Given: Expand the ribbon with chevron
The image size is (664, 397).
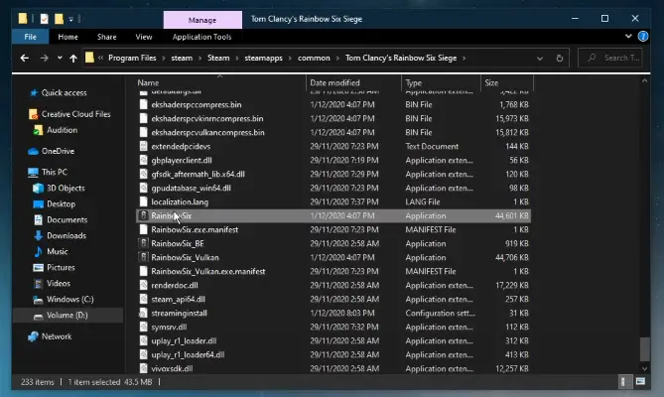Looking at the screenshot, I should pos(628,37).
